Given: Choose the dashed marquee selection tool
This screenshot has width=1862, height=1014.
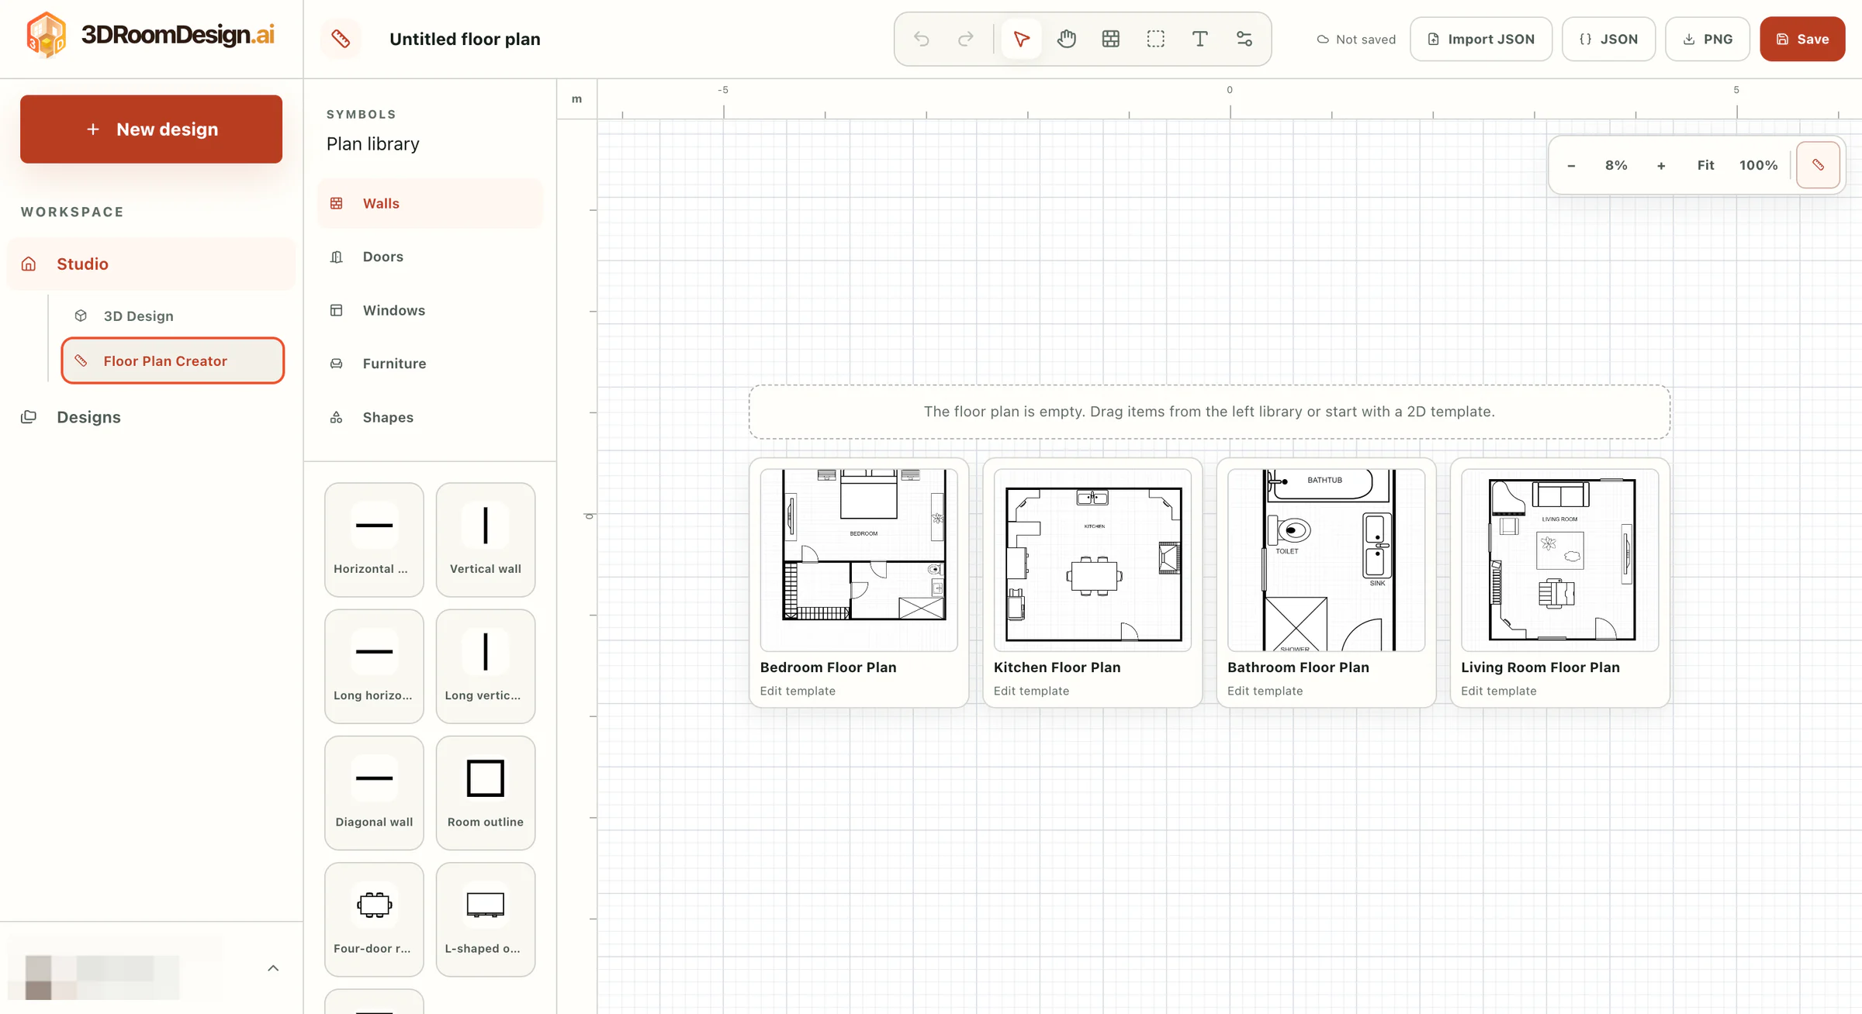Looking at the screenshot, I should pos(1155,39).
